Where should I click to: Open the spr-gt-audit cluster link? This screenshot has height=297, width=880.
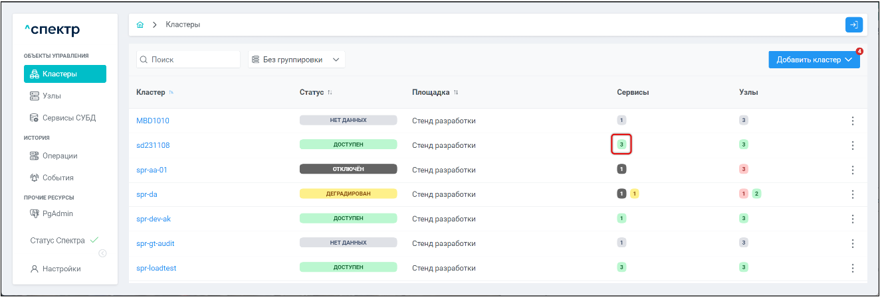(x=156, y=243)
